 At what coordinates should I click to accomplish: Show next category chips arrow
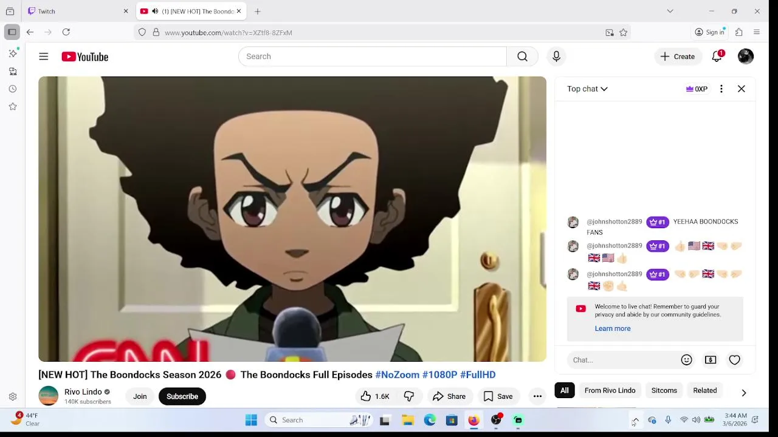pos(744,393)
